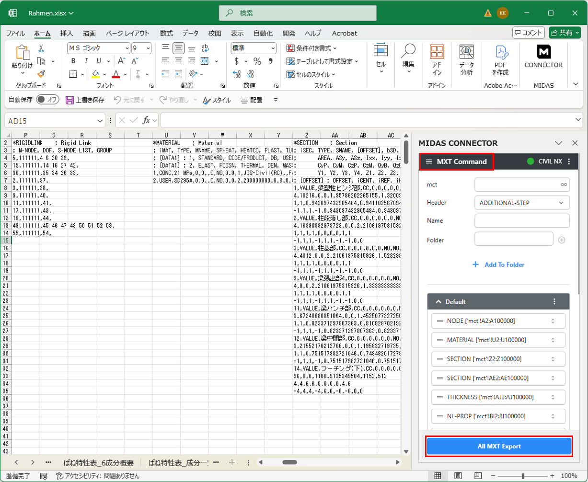Open the CIVIL NX three-dot menu
This screenshot has width=588, height=482.
coord(569,162)
